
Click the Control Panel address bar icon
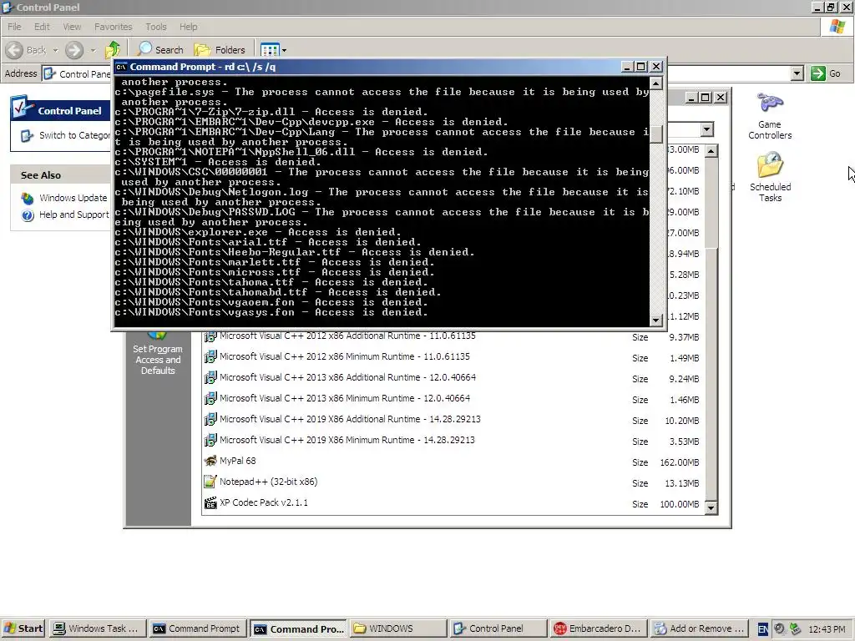49,73
